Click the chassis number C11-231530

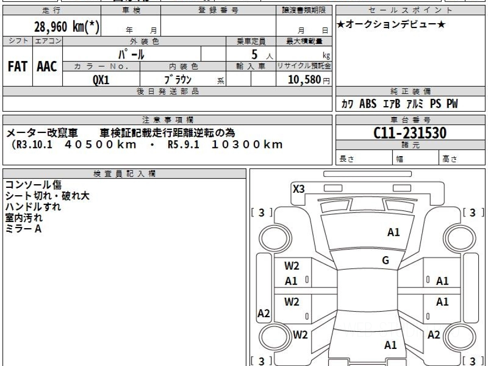click(410, 133)
